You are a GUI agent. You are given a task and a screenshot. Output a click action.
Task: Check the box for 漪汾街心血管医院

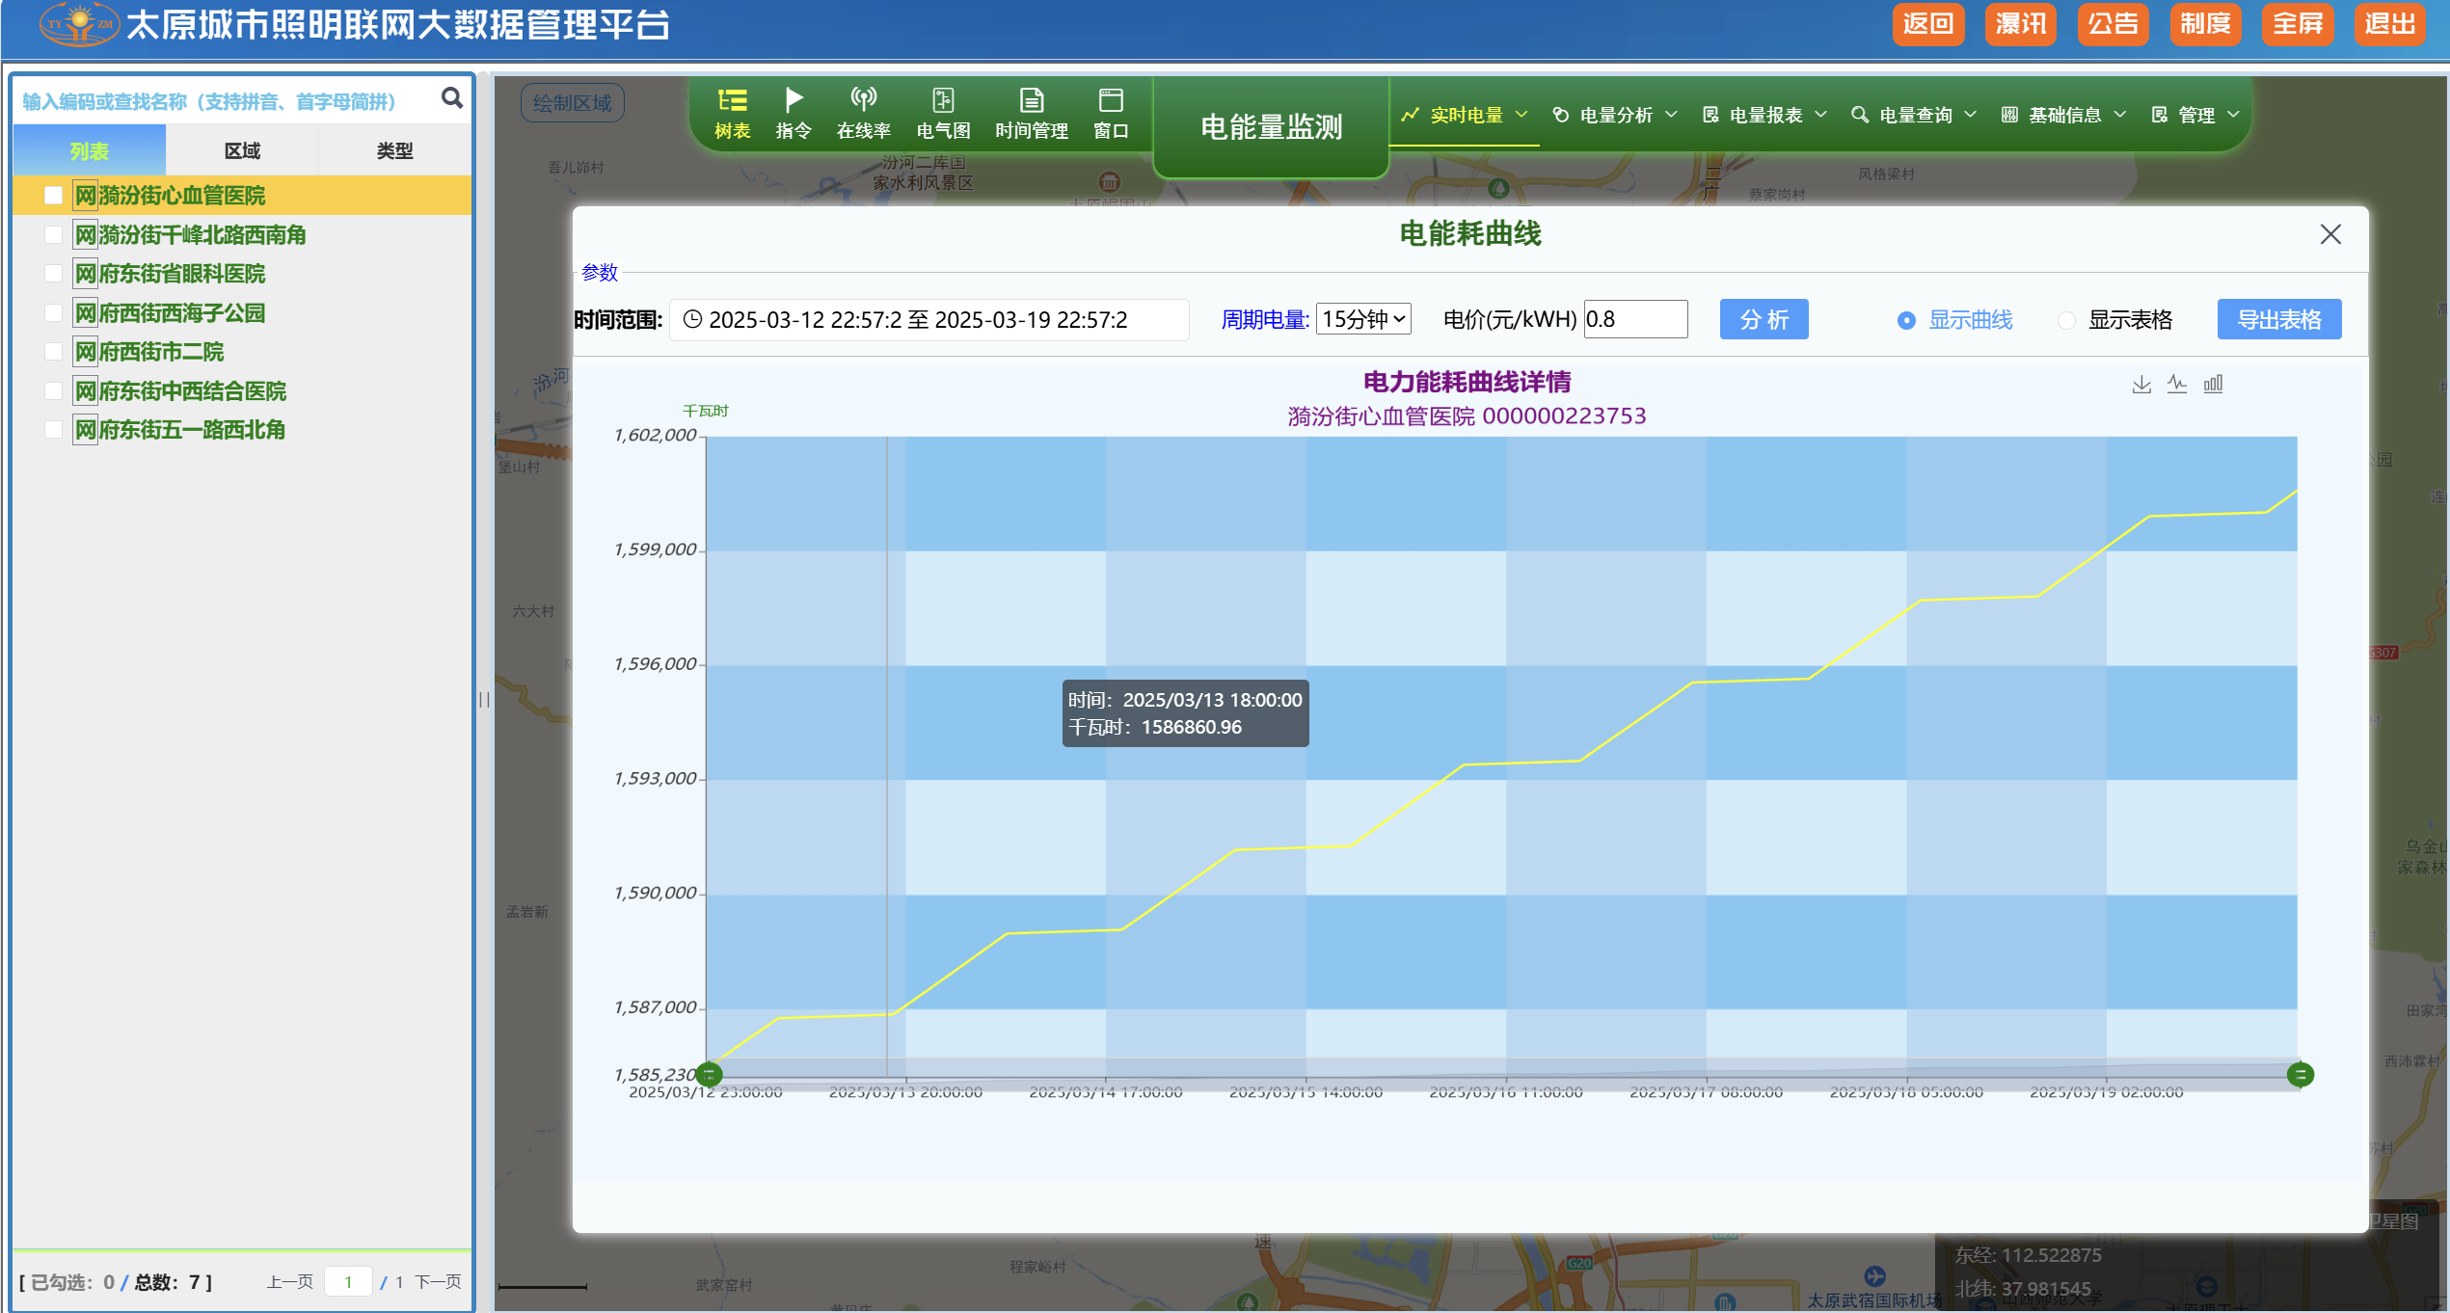coord(54,196)
